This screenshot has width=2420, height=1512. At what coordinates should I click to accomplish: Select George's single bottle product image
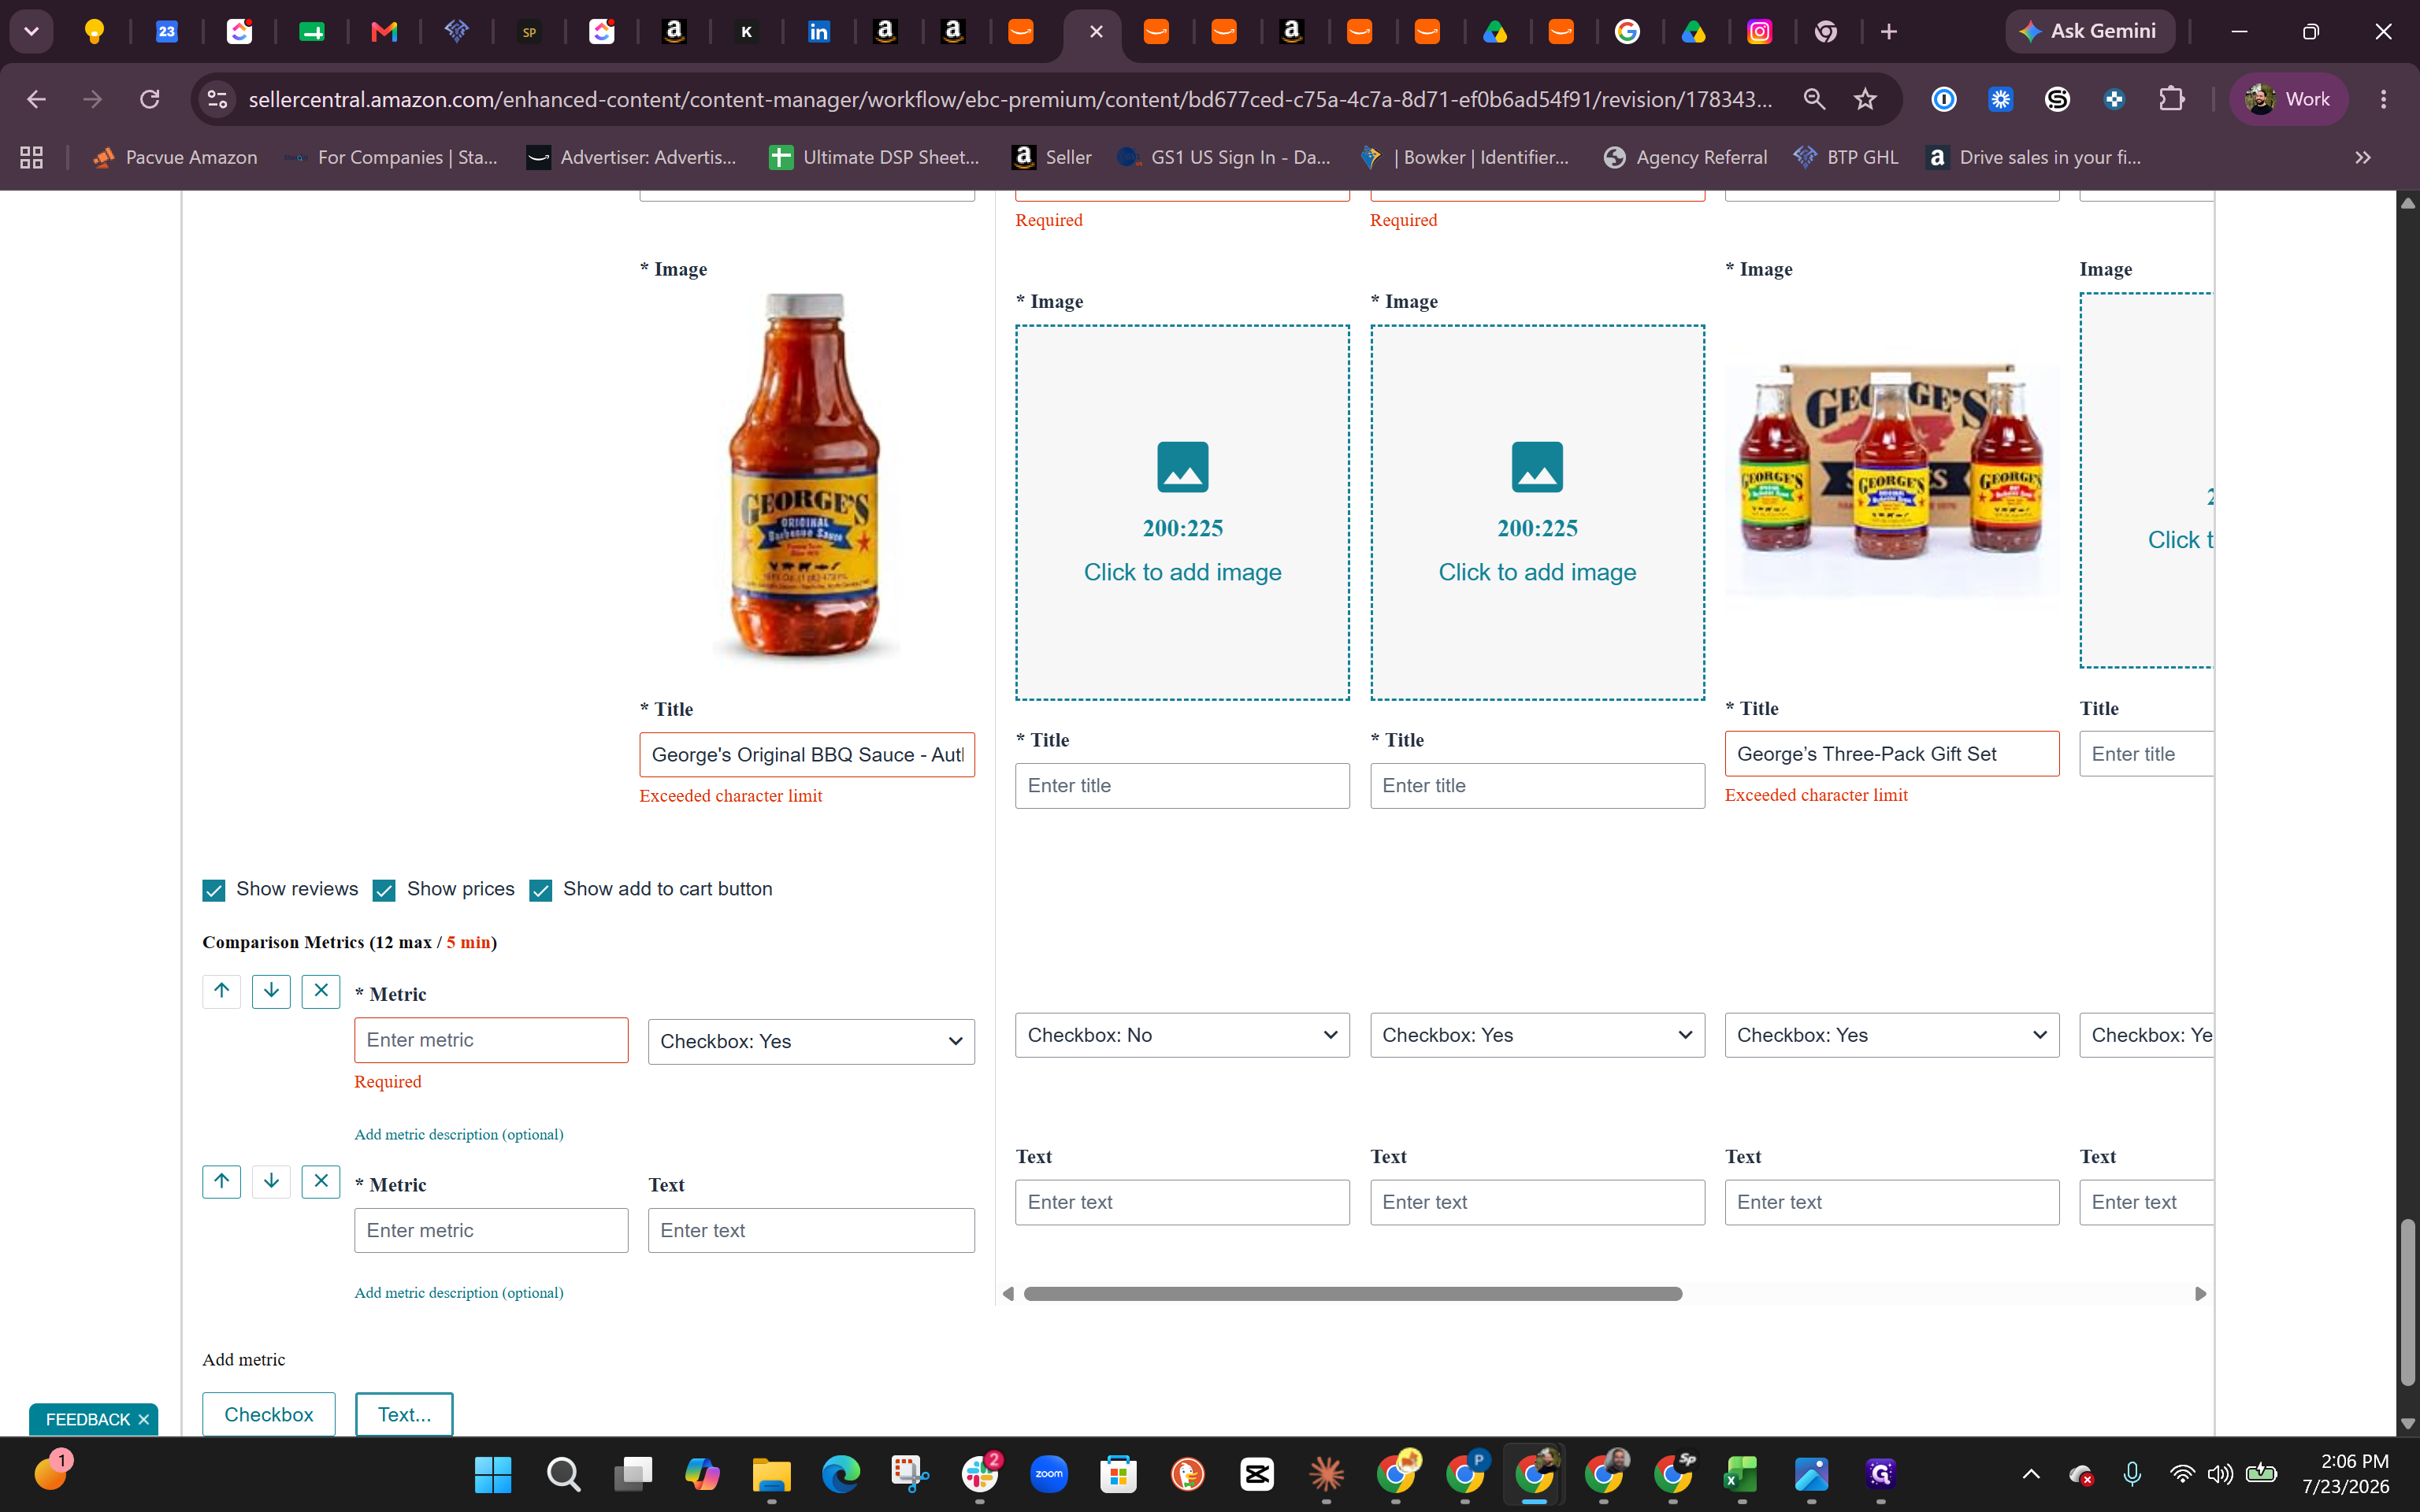[x=806, y=476]
